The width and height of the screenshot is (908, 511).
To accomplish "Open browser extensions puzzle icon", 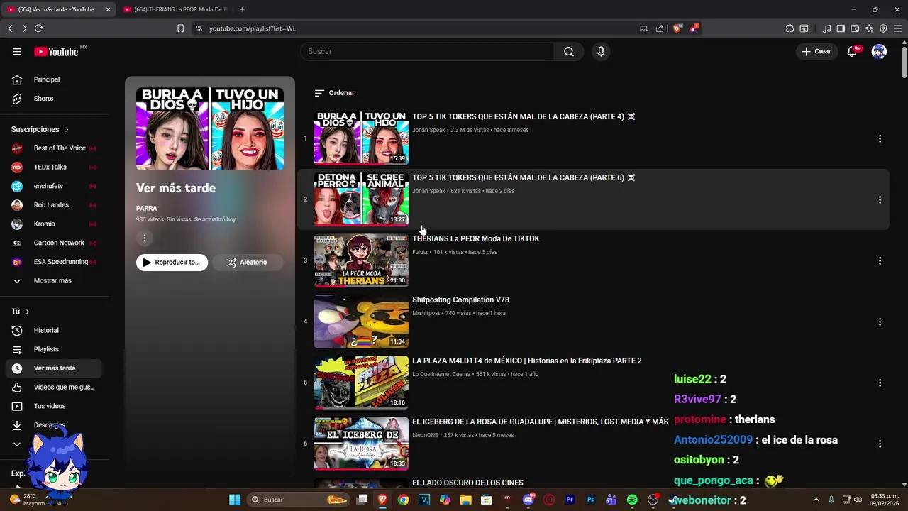I will 790,28.
